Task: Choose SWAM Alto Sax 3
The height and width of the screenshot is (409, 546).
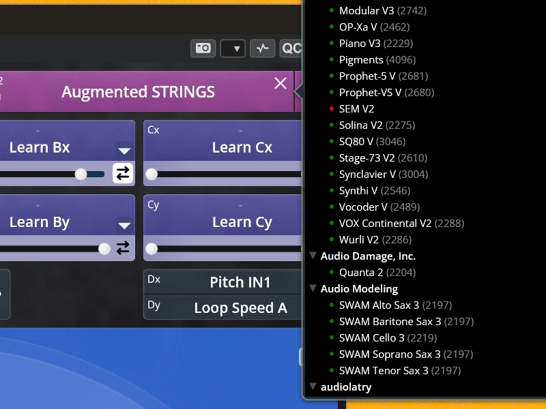Action: click(396, 305)
